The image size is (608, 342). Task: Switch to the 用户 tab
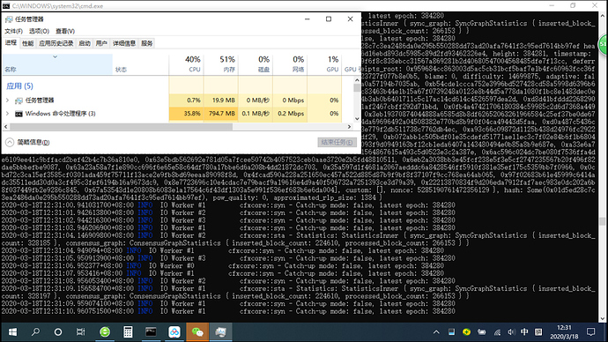(101, 43)
